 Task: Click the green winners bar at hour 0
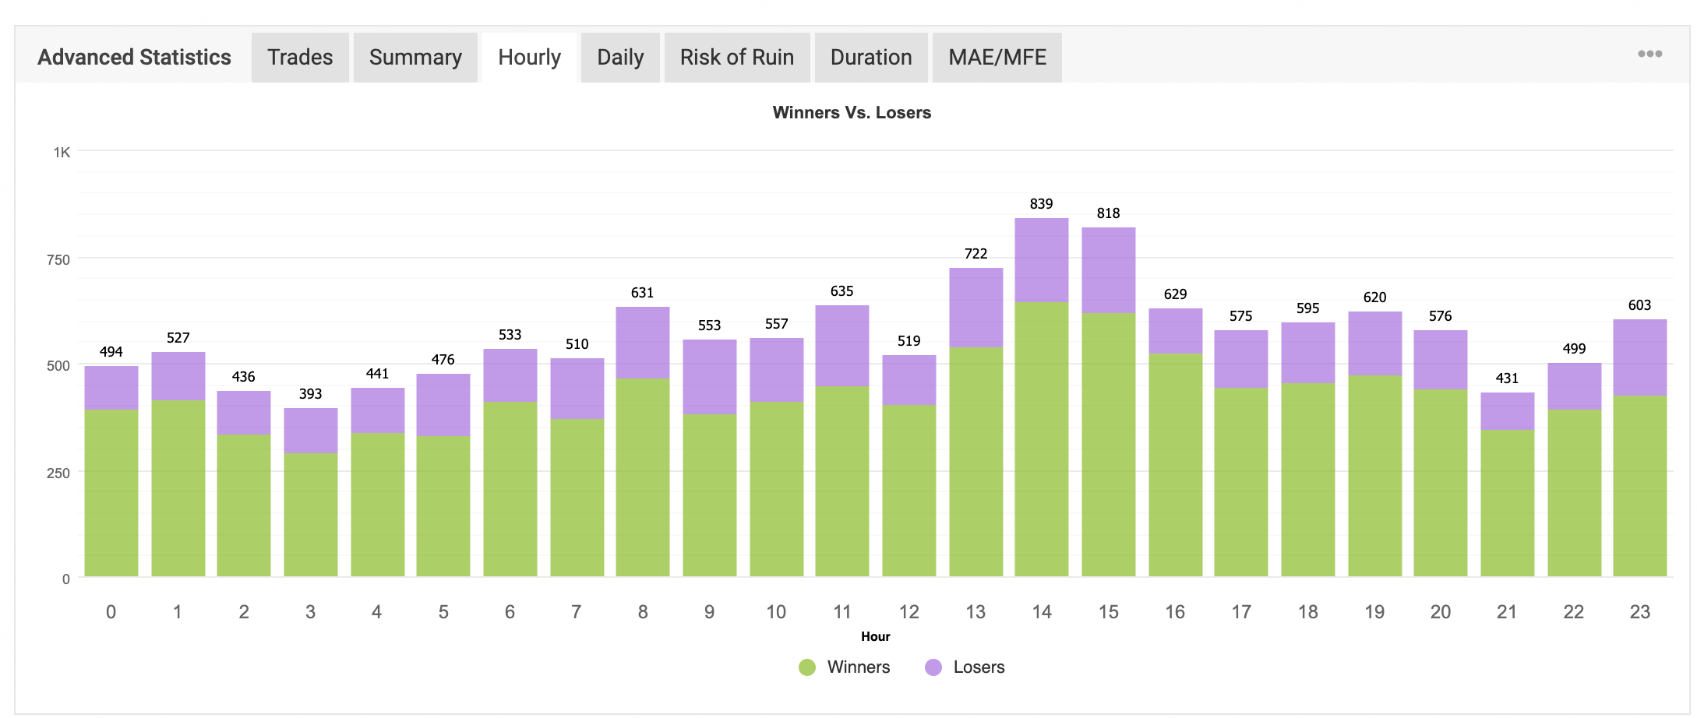(x=111, y=492)
